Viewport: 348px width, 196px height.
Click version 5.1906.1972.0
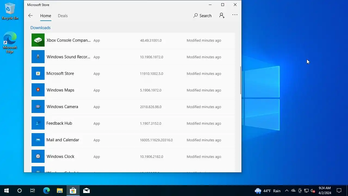point(151,90)
